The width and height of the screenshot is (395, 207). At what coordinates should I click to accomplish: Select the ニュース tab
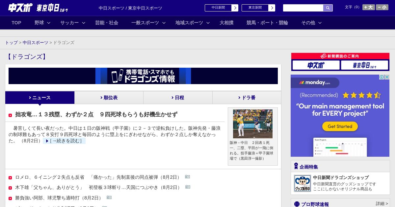[40, 98]
